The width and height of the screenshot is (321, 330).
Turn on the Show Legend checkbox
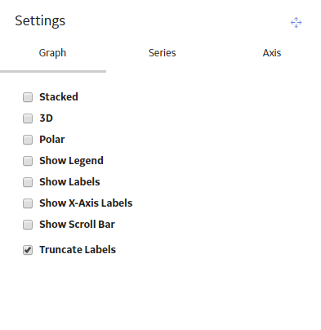(x=28, y=161)
